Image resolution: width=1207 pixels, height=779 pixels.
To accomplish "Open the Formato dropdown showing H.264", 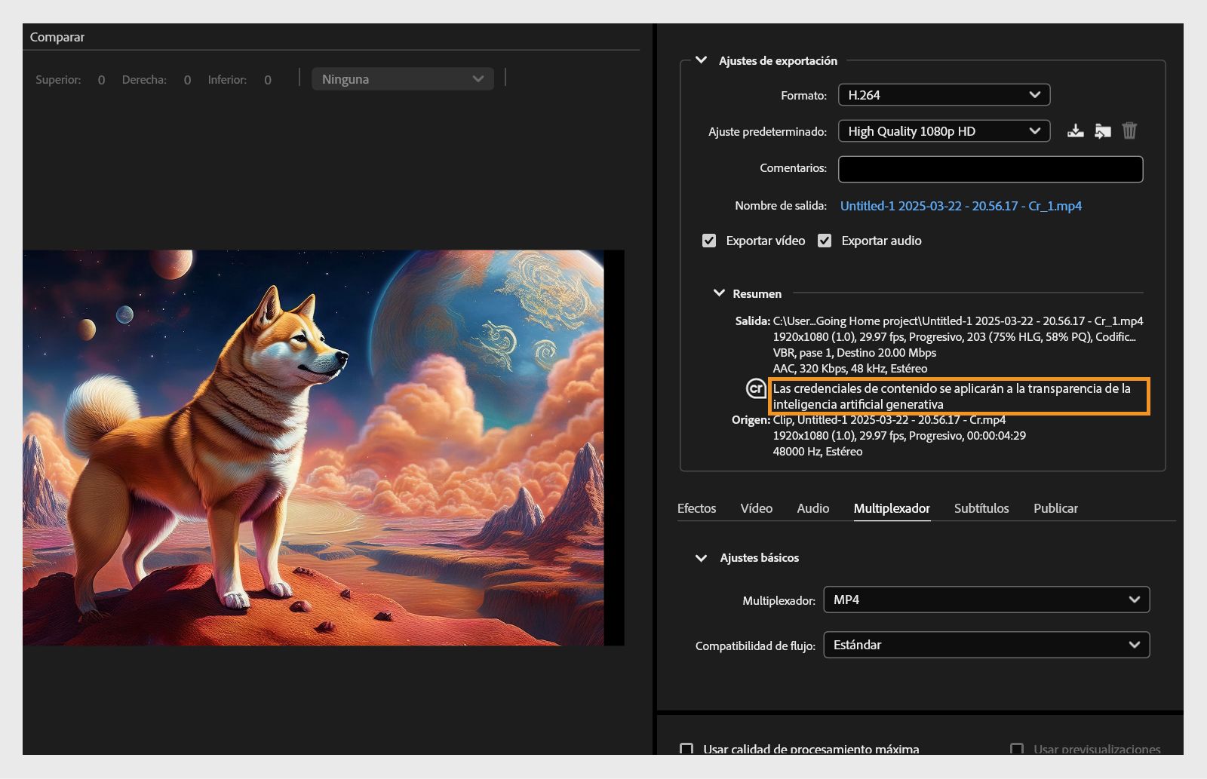I will coord(944,94).
